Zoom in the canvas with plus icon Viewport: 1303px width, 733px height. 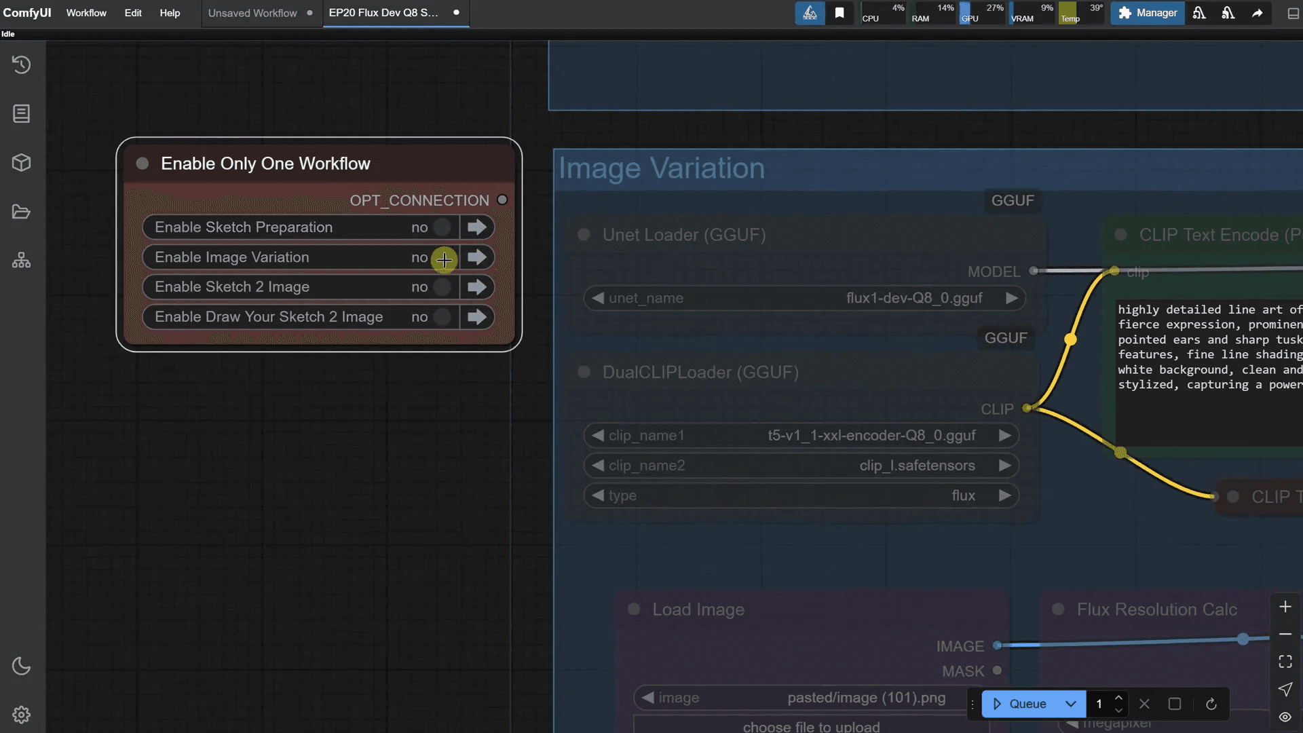tap(1285, 607)
